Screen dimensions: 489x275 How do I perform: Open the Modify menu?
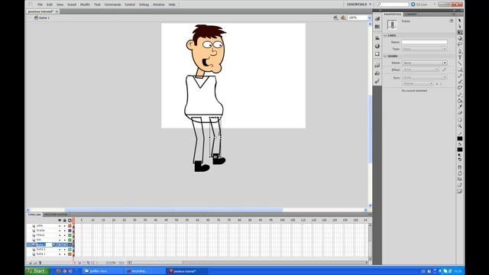[x=85, y=5]
